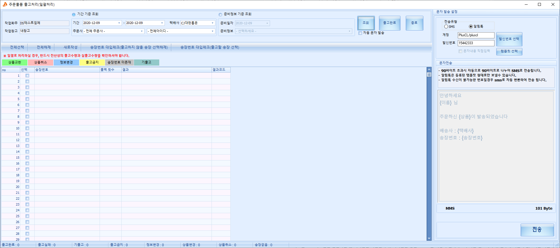Click the yellow 출고금지 legend swatch
The image size is (560, 248).
click(x=92, y=62)
